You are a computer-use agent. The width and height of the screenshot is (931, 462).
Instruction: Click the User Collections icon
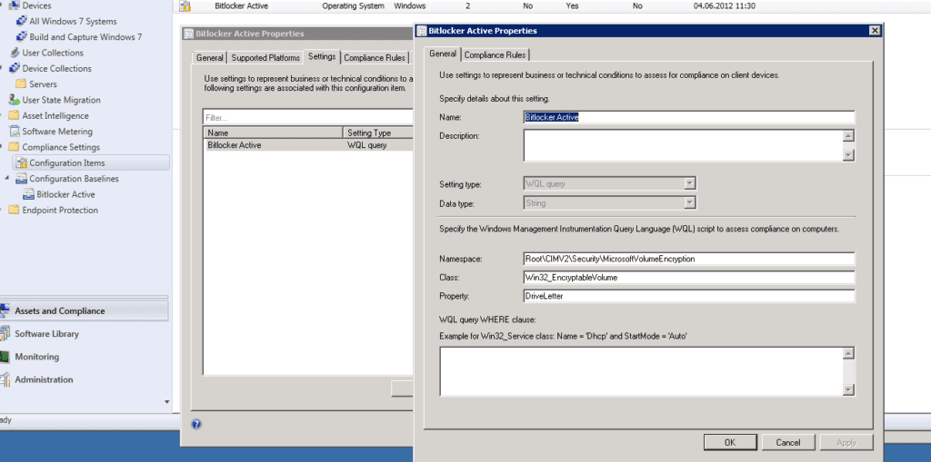[x=15, y=53]
